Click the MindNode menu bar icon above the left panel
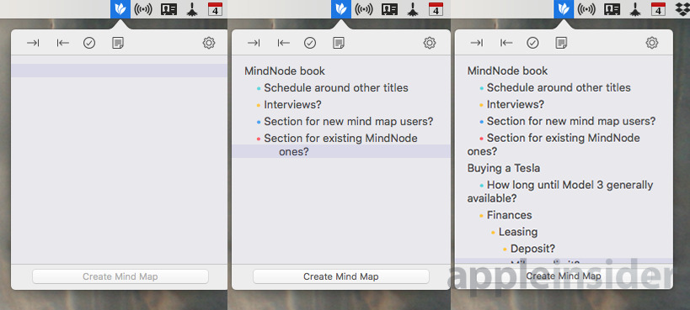690x310 pixels. (120, 9)
